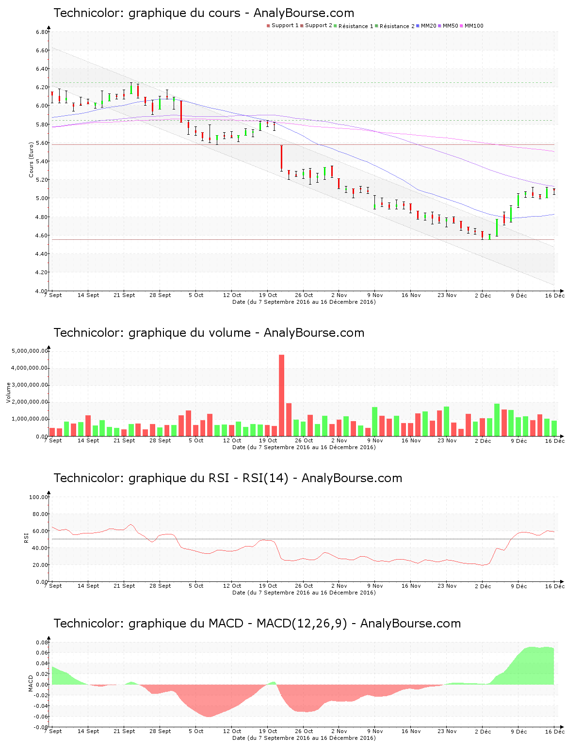Select the MM100 legend marker
Screen dimensions: 582x751
point(462,26)
